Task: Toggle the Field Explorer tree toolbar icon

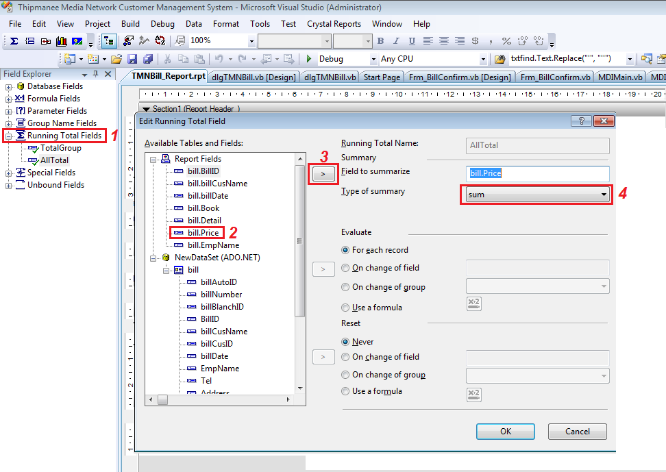Action: coord(109,41)
